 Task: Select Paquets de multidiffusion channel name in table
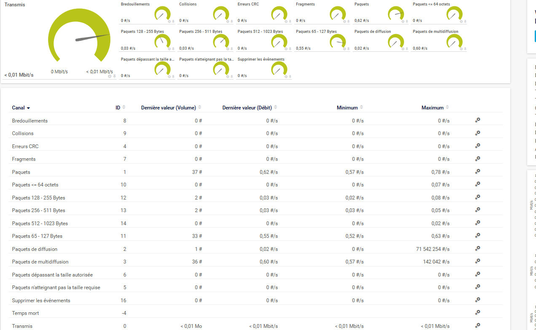40,262
